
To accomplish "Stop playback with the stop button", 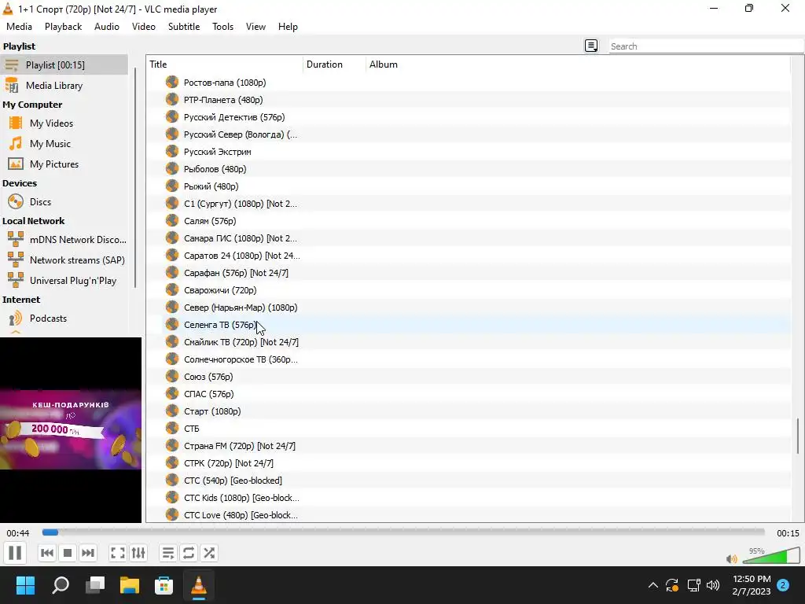I will tap(68, 553).
